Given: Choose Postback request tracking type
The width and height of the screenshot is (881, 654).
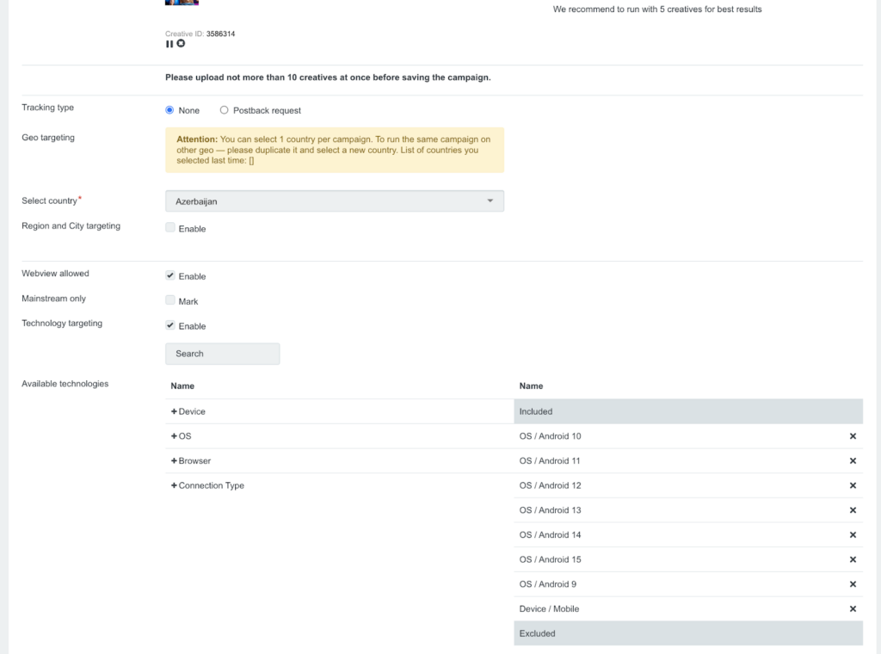Looking at the screenshot, I should tap(225, 110).
